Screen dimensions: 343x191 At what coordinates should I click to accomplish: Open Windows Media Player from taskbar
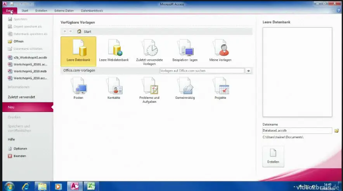(x=58, y=186)
